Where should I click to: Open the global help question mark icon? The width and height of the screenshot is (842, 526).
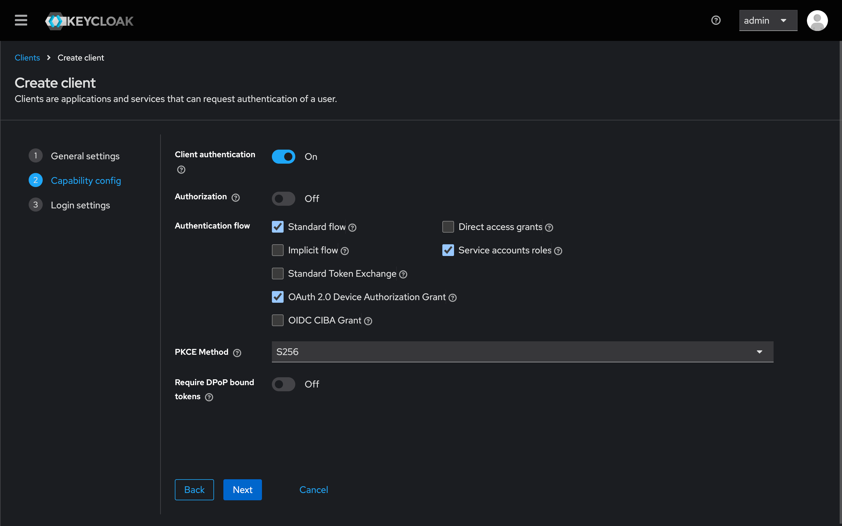pos(716,20)
